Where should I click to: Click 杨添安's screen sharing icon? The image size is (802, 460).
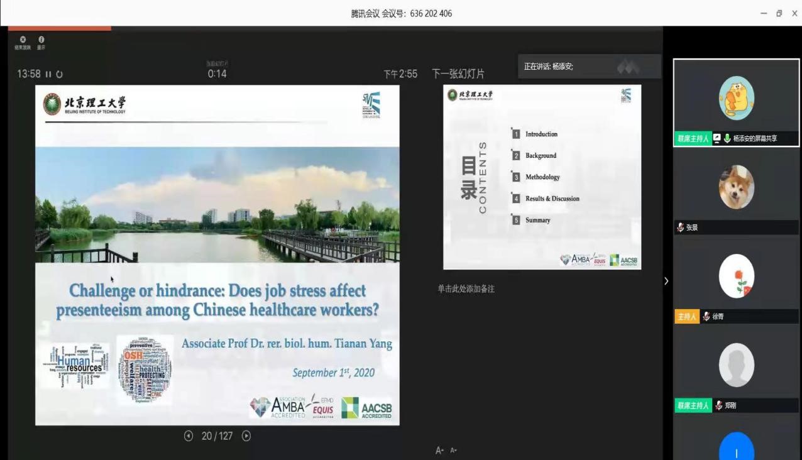tap(717, 138)
